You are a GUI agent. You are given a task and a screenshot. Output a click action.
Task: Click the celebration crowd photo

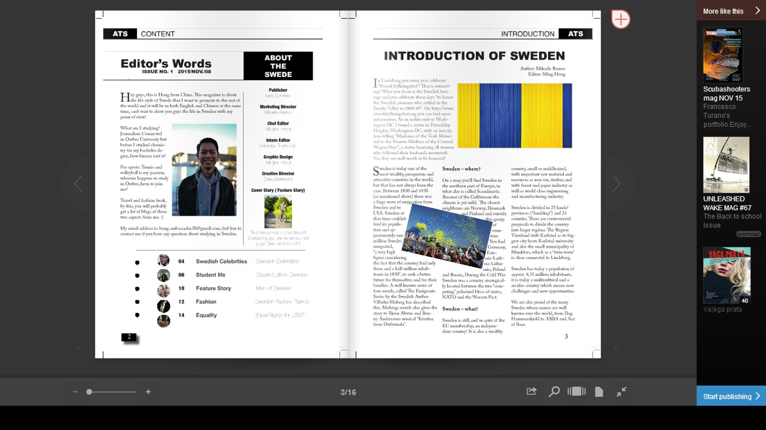447,236
